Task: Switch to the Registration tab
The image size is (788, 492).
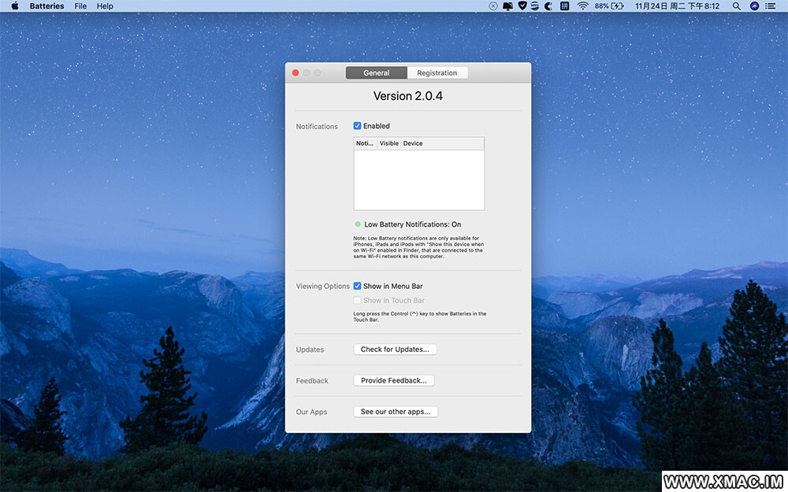Action: pyautogui.click(x=437, y=72)
